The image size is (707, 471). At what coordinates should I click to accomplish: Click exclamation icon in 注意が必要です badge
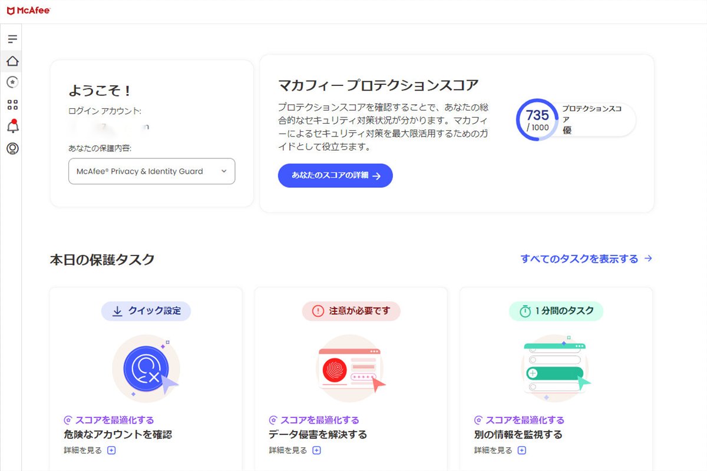click(x=318, y=311)
